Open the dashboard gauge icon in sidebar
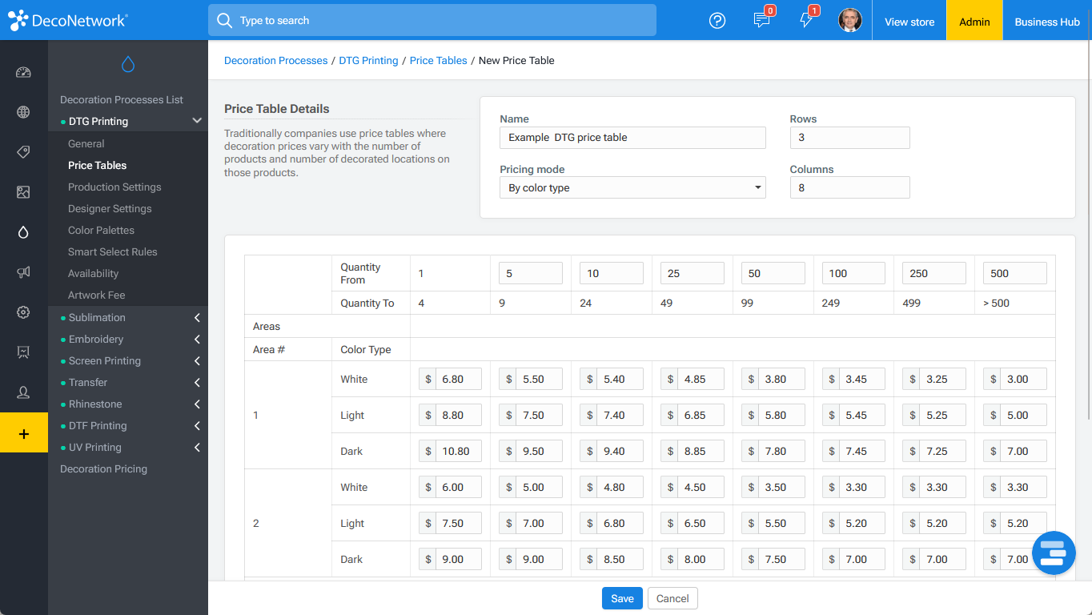The width and height of the screenshot is (1092, 615). coord(23,72)
